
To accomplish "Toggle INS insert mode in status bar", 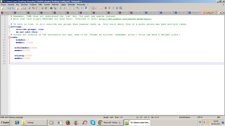I will click(x=219, y=117).
